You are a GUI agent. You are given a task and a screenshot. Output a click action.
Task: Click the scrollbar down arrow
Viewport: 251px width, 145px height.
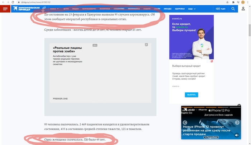coord(250,144)
